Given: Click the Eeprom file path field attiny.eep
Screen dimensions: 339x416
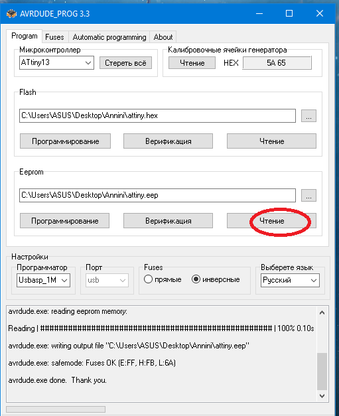Looking at the screenshot, I should pyautogui.click(x=157, y=195).
